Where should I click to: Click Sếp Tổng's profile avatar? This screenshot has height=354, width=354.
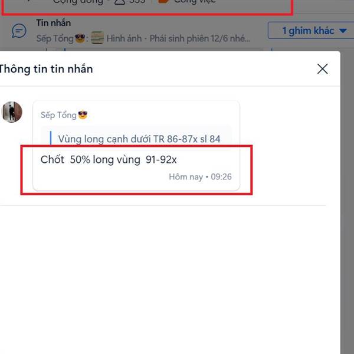pyautogui.click(x=12, y=112)
